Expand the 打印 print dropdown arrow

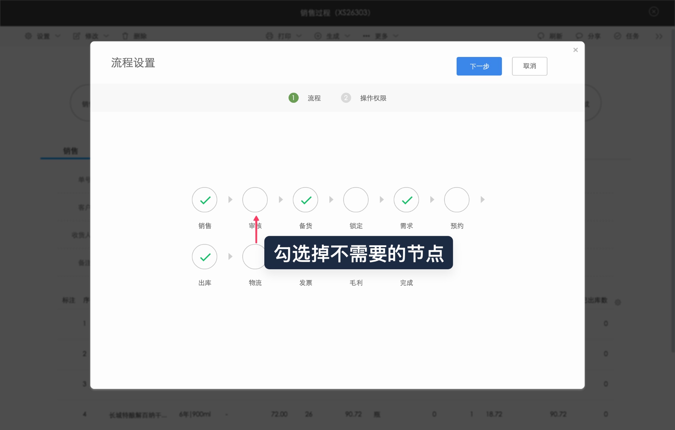[x=299, y=36]
